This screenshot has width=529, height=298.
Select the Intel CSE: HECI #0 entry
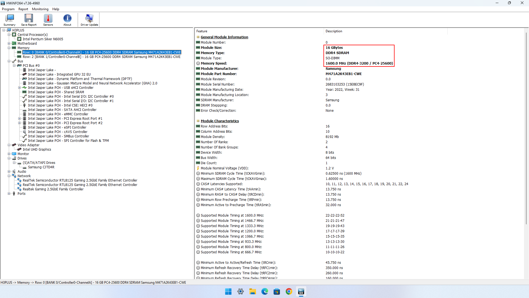[x=60, y=105]
